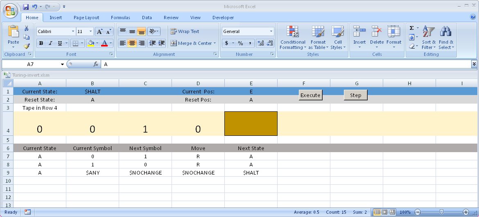Switch to the Formulas ribbon tab
479x217 pixels.
pos(120,18)
